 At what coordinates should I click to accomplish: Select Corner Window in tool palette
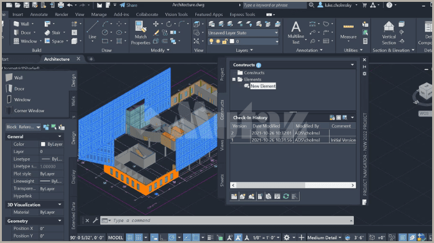[25, 110]
